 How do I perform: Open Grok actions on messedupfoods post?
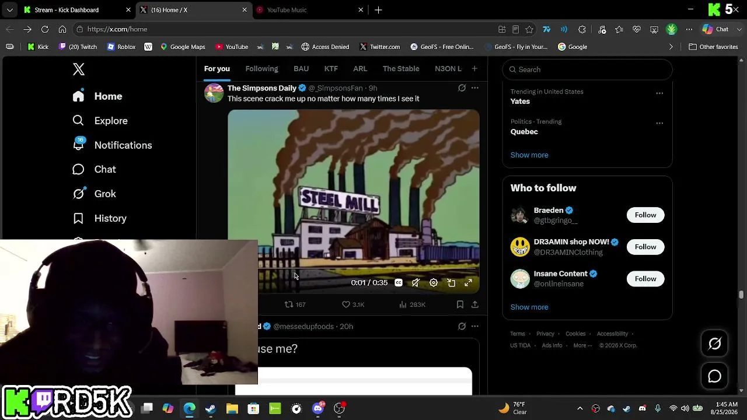click(x=462, y=326)
